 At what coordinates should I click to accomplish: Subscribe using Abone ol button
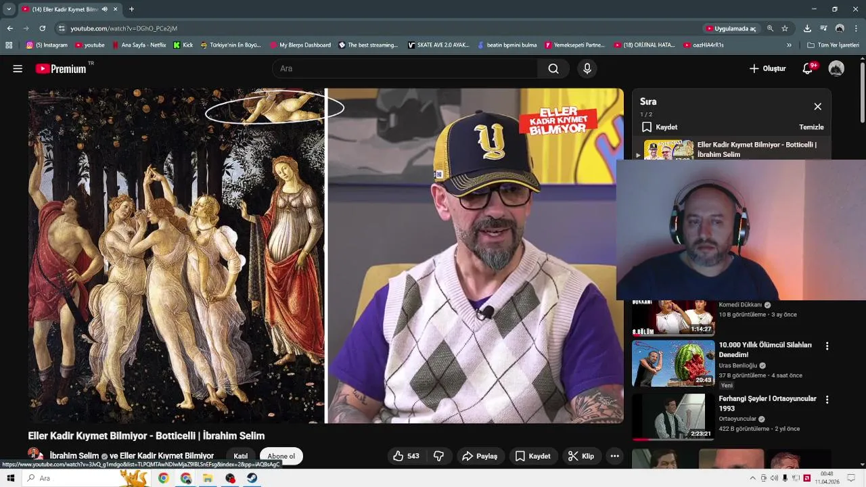[281, 456]
